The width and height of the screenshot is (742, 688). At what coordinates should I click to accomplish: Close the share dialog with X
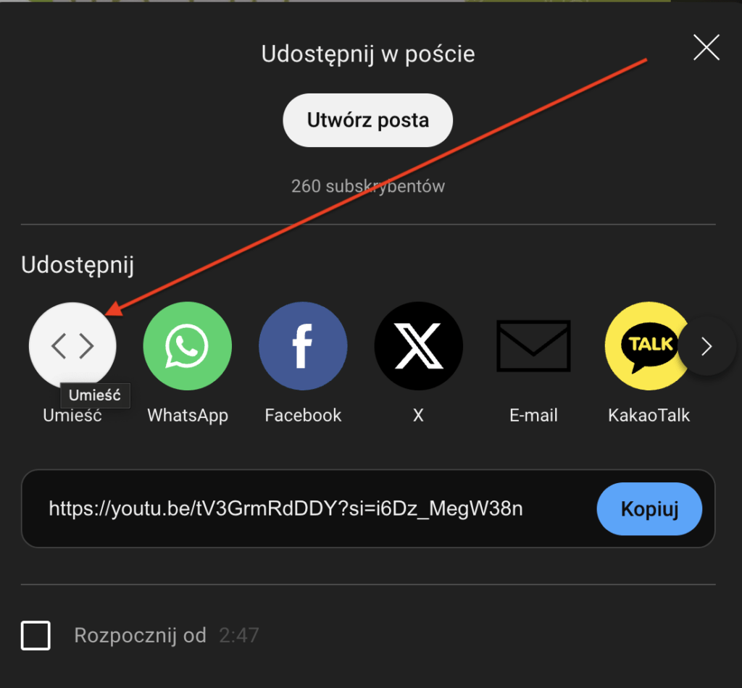(706, 47)
